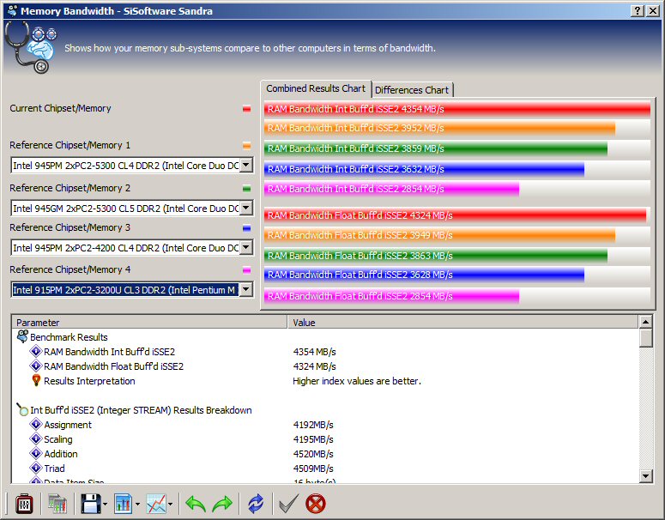This screenshot has height=520, width=665.
Task: Click the orange Reference 1 color swatch
Action: click(x=246, y=146)
